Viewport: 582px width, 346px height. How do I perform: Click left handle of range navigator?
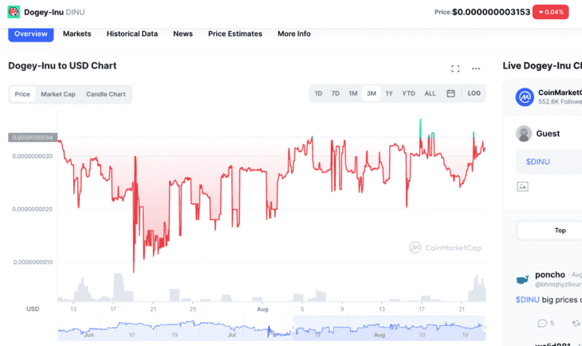[x=293, y=328]
